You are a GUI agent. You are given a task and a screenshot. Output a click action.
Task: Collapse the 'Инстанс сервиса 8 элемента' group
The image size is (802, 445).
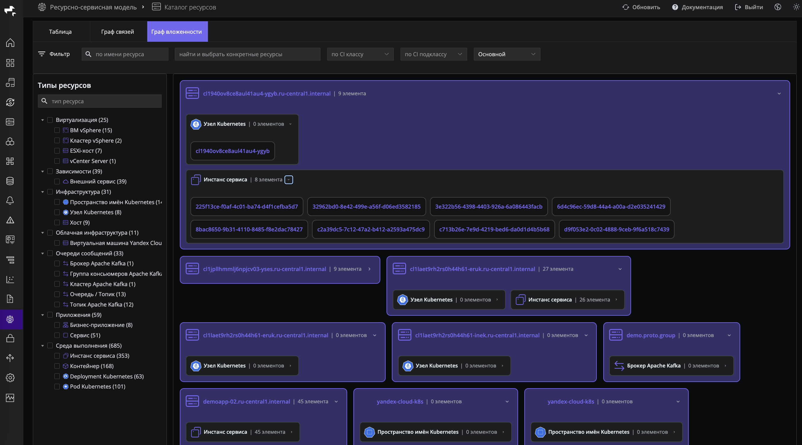pos(289,180)
